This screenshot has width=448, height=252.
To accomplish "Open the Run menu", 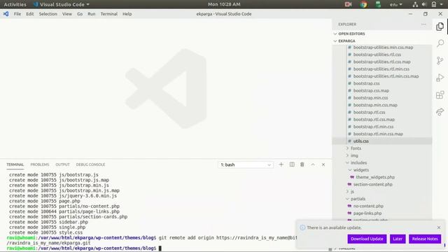I will pos(92,14).
